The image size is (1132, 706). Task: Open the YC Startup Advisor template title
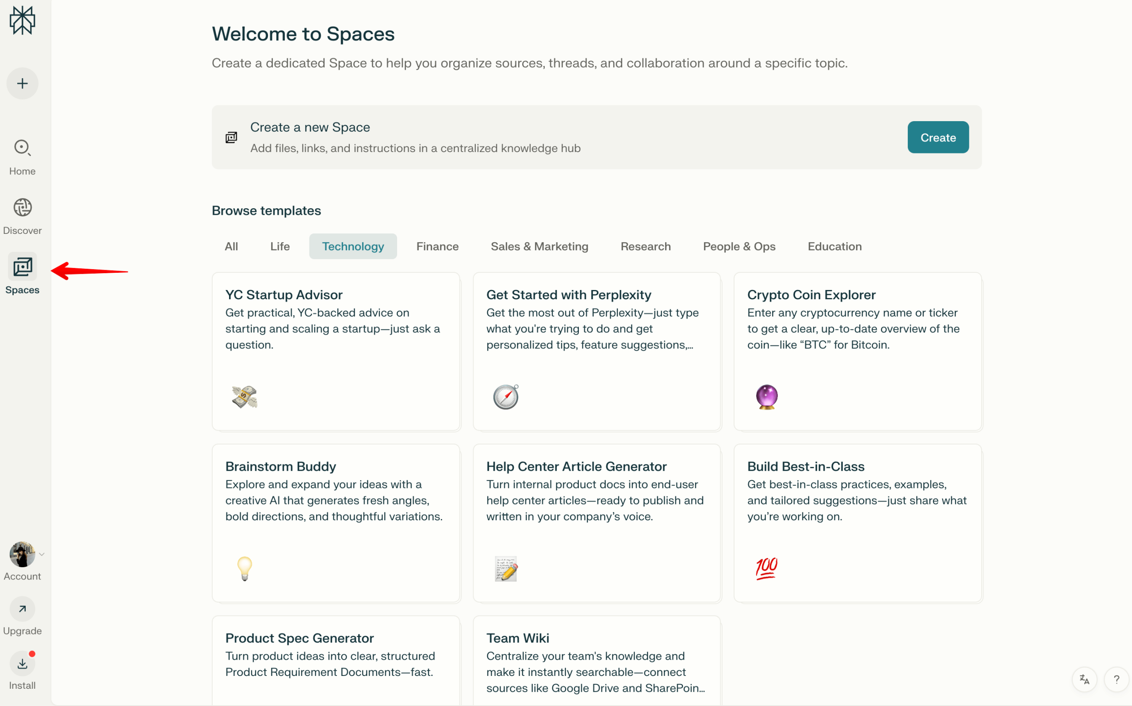point(284,294)
